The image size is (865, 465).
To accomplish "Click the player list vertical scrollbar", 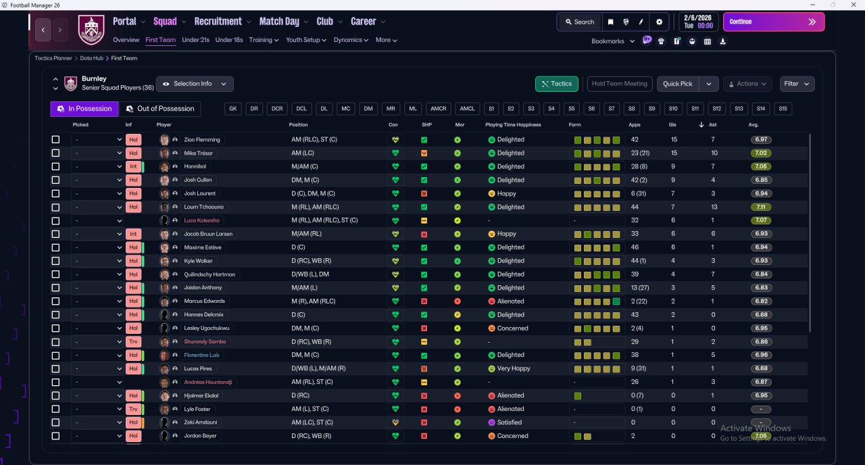I will pos(809,232).
